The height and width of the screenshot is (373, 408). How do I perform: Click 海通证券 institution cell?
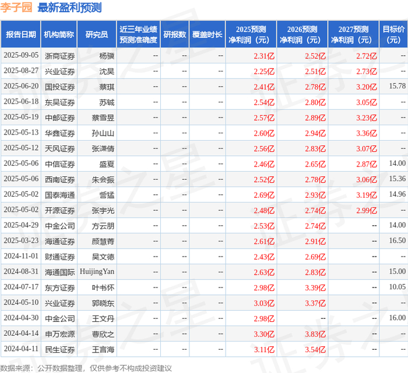[x=60, y=241]
